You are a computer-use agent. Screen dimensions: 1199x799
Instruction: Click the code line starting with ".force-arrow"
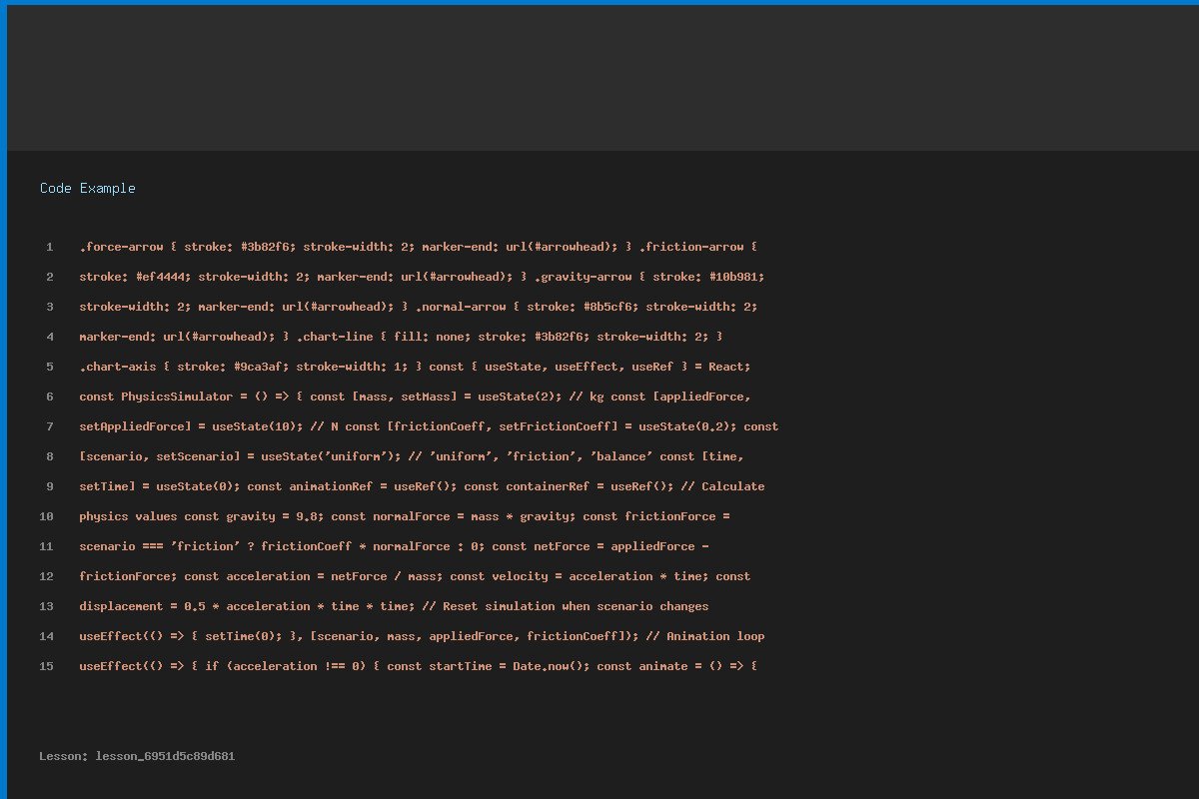tap(419, 247)
